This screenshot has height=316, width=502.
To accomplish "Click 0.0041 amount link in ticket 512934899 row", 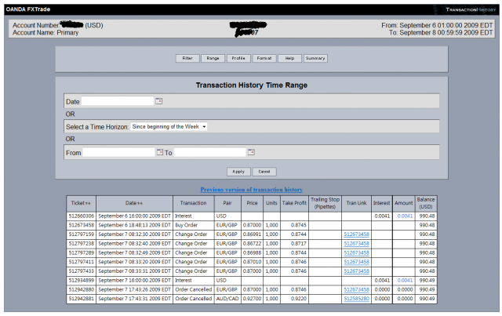I will tap(405, 281).
